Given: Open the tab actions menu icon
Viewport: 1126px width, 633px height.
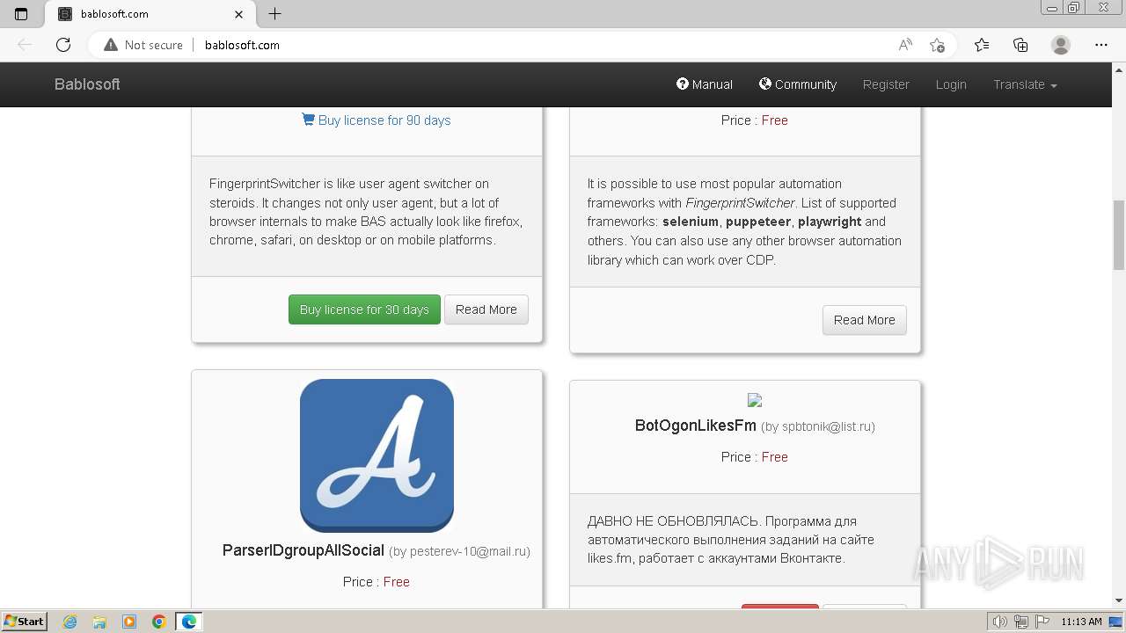Looking at the screenshot, I should (x=21, y=14).
